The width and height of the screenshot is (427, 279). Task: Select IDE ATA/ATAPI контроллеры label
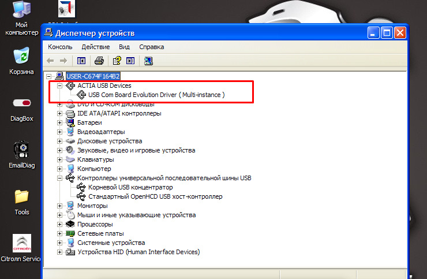(x=119, y=113)
